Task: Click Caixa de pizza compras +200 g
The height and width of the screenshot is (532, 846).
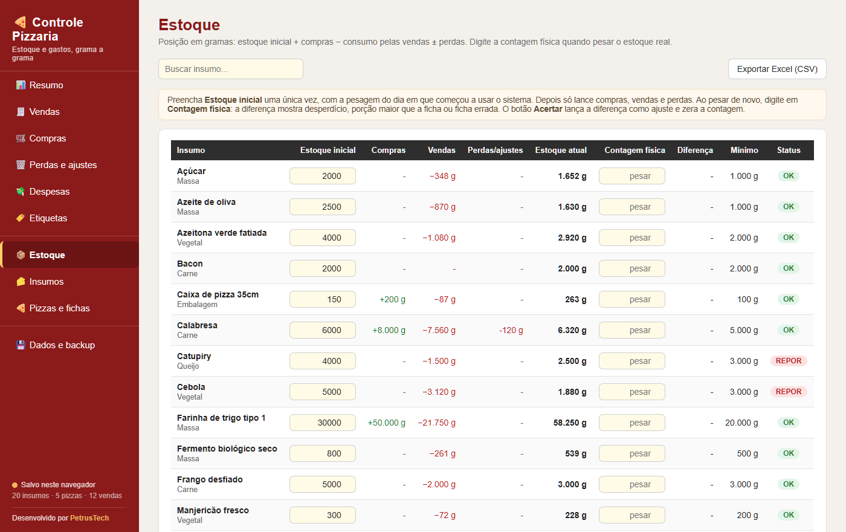Action: tap(393, 299)
